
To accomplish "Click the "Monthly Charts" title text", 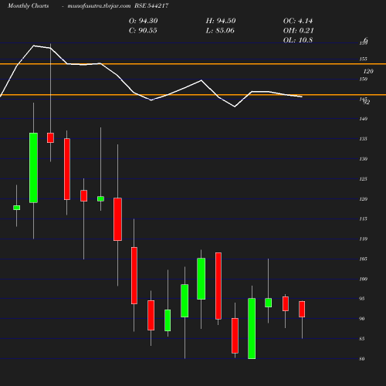I will click(x=29, y=6).
